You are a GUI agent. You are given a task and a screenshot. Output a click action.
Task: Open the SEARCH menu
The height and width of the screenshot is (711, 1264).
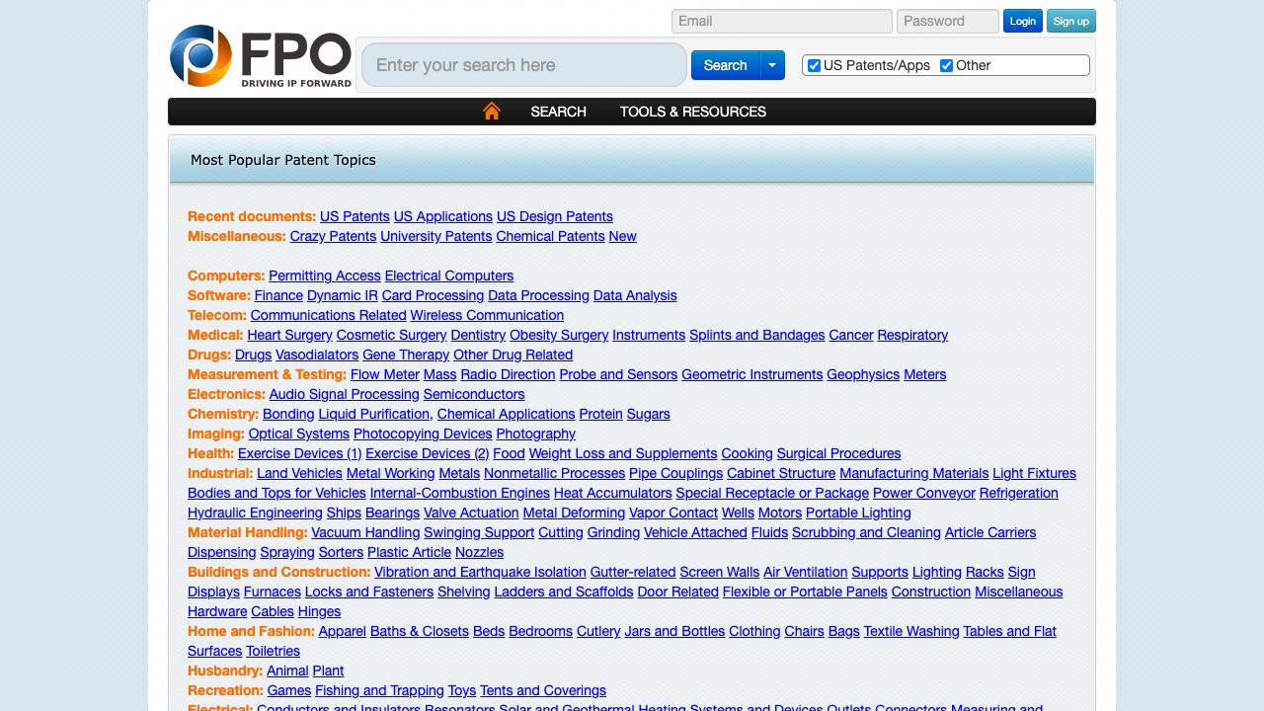click(x=558, y=112)
